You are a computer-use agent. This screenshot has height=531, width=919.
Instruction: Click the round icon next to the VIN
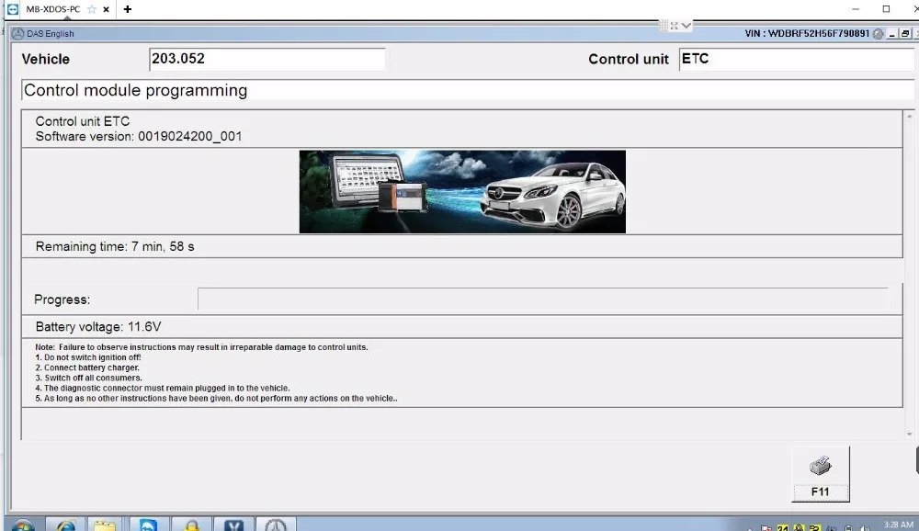(x=879, y=34)
